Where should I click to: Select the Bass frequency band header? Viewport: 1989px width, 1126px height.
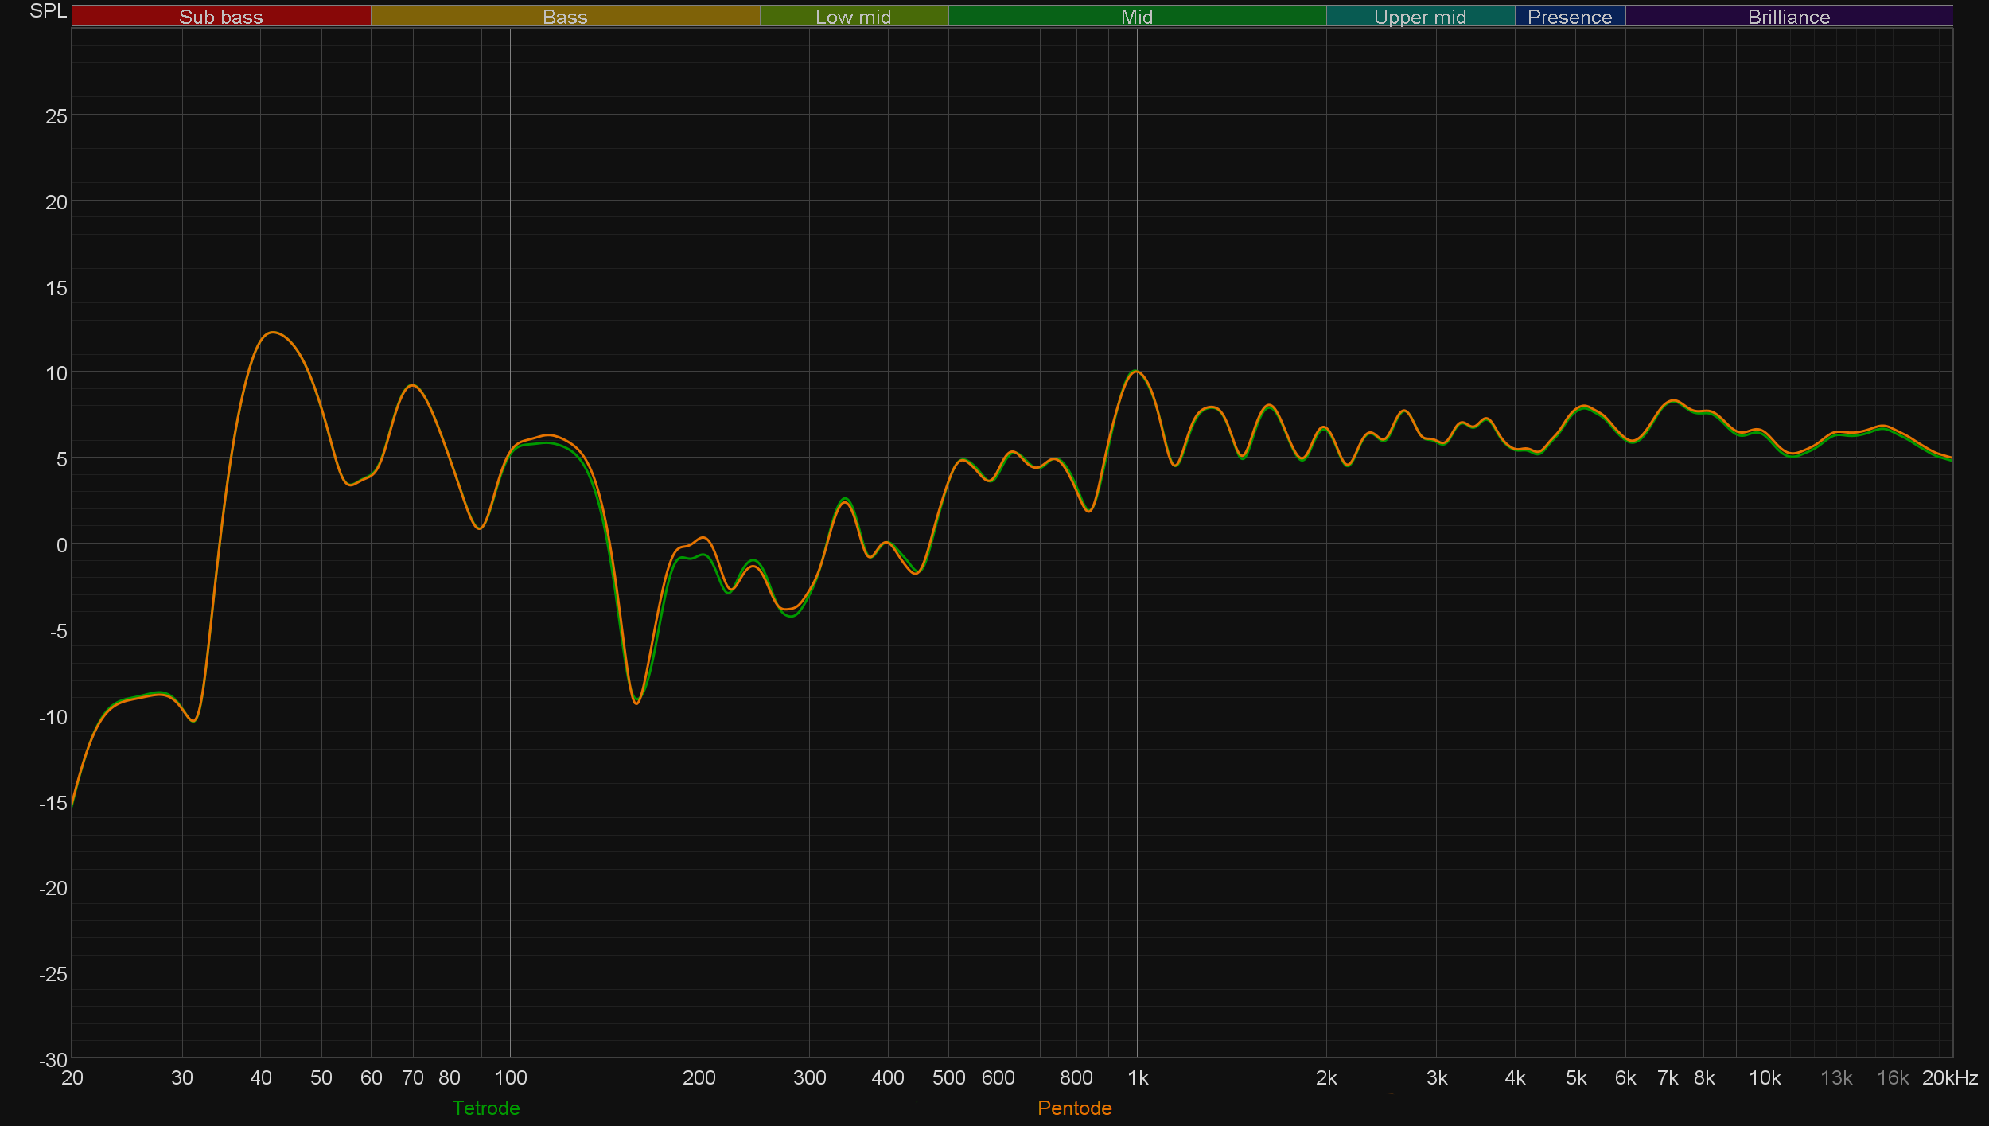[565, 17]
